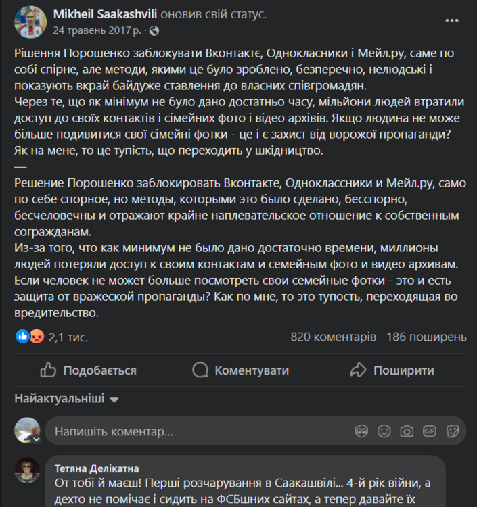This screenshot has width=477, height=507.
Task: View the 820 коментарів list
Action: (333, 336)
